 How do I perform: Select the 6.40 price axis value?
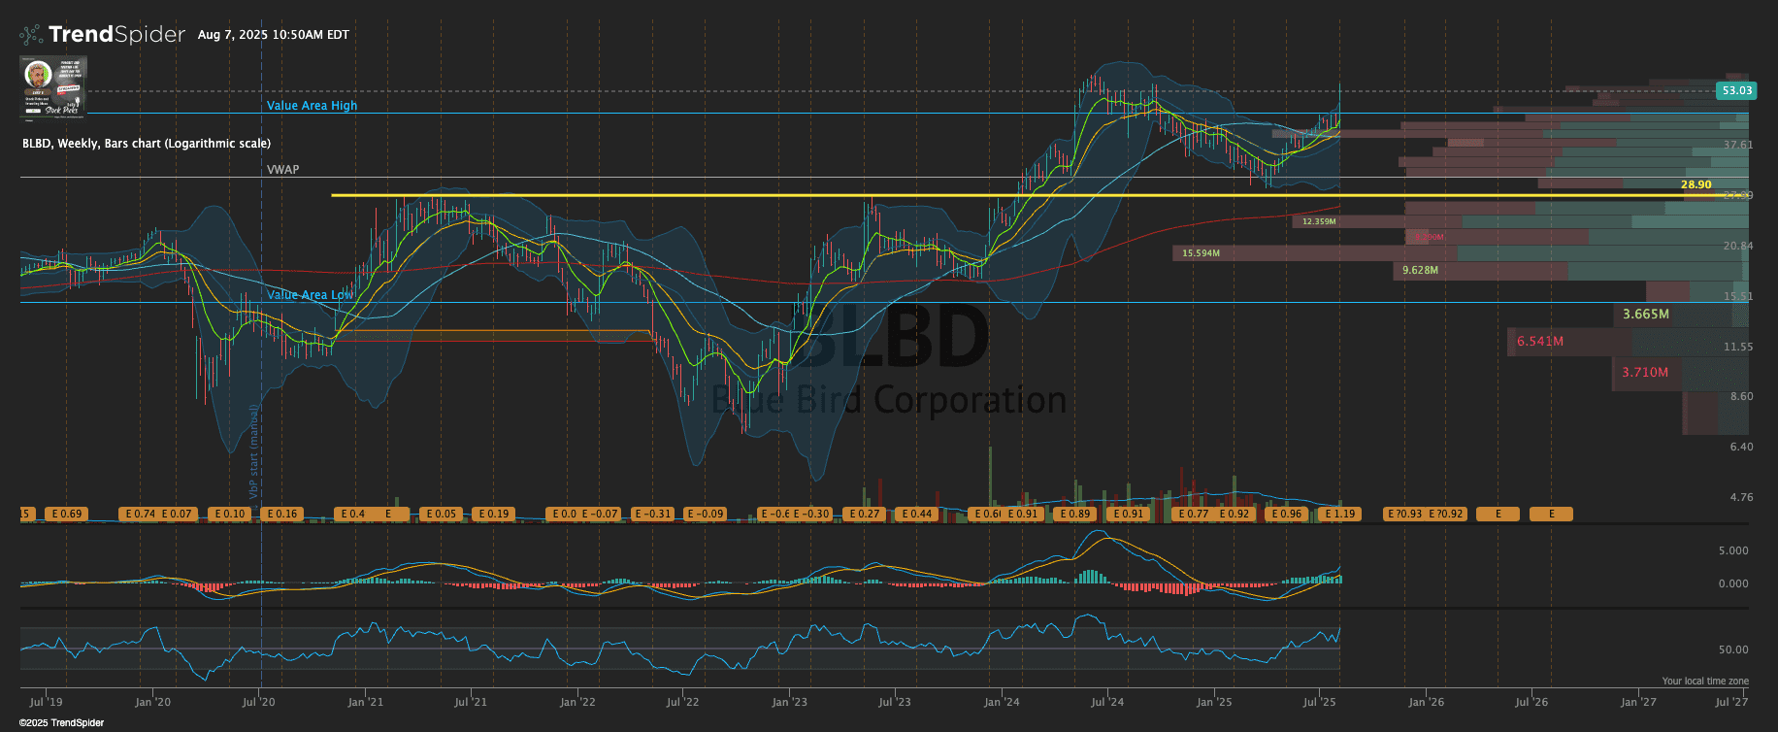(1742, 448)
